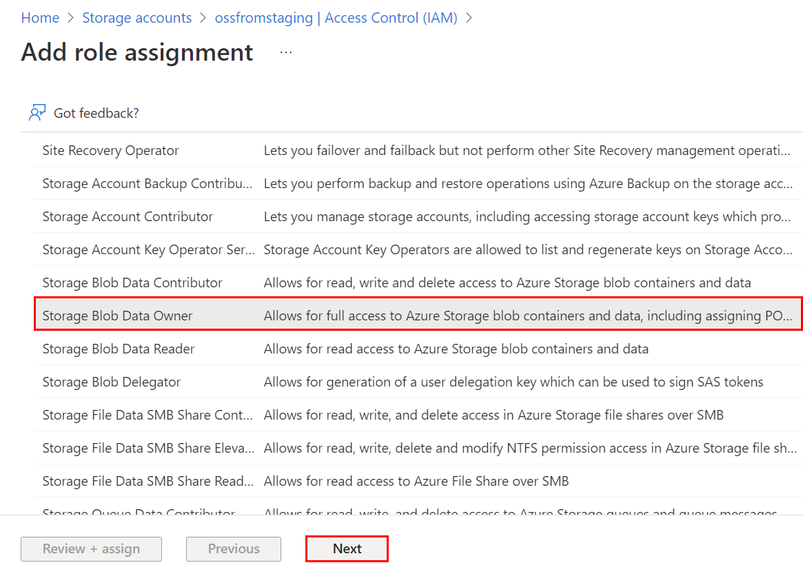
Task: Open the ellipsis more options menu
Action: point(286,52)
